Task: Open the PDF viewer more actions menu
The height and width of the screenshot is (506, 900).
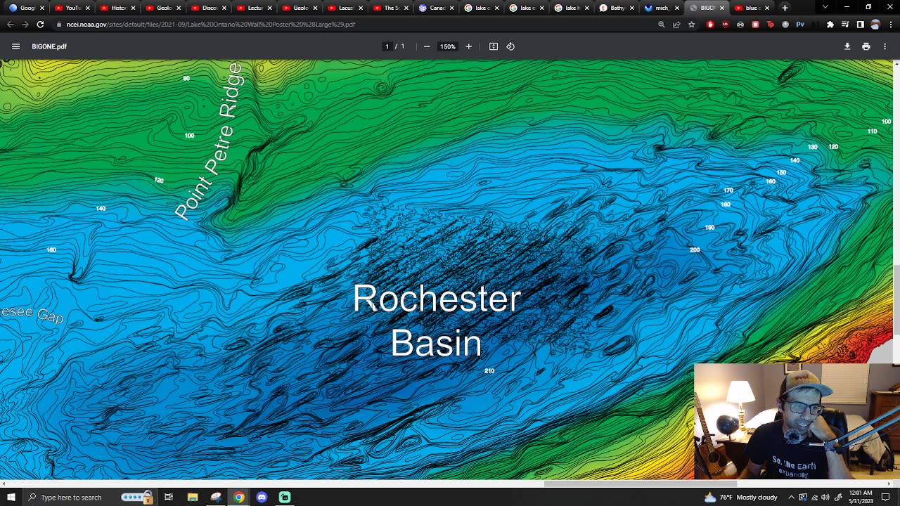Action: [x=885, y=46]
